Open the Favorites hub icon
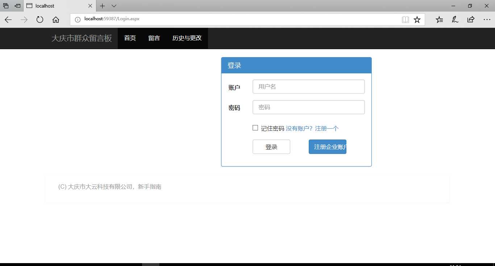Screen dimensions: 495x266 coord(439,20)
